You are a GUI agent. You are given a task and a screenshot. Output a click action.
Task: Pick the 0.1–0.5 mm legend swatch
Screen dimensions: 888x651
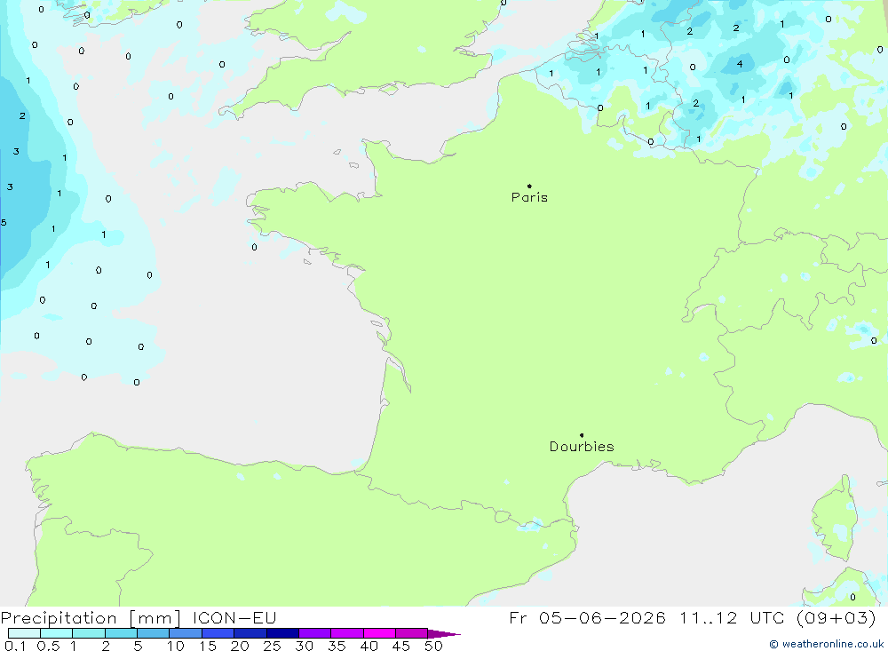click(x=24, y=633)
